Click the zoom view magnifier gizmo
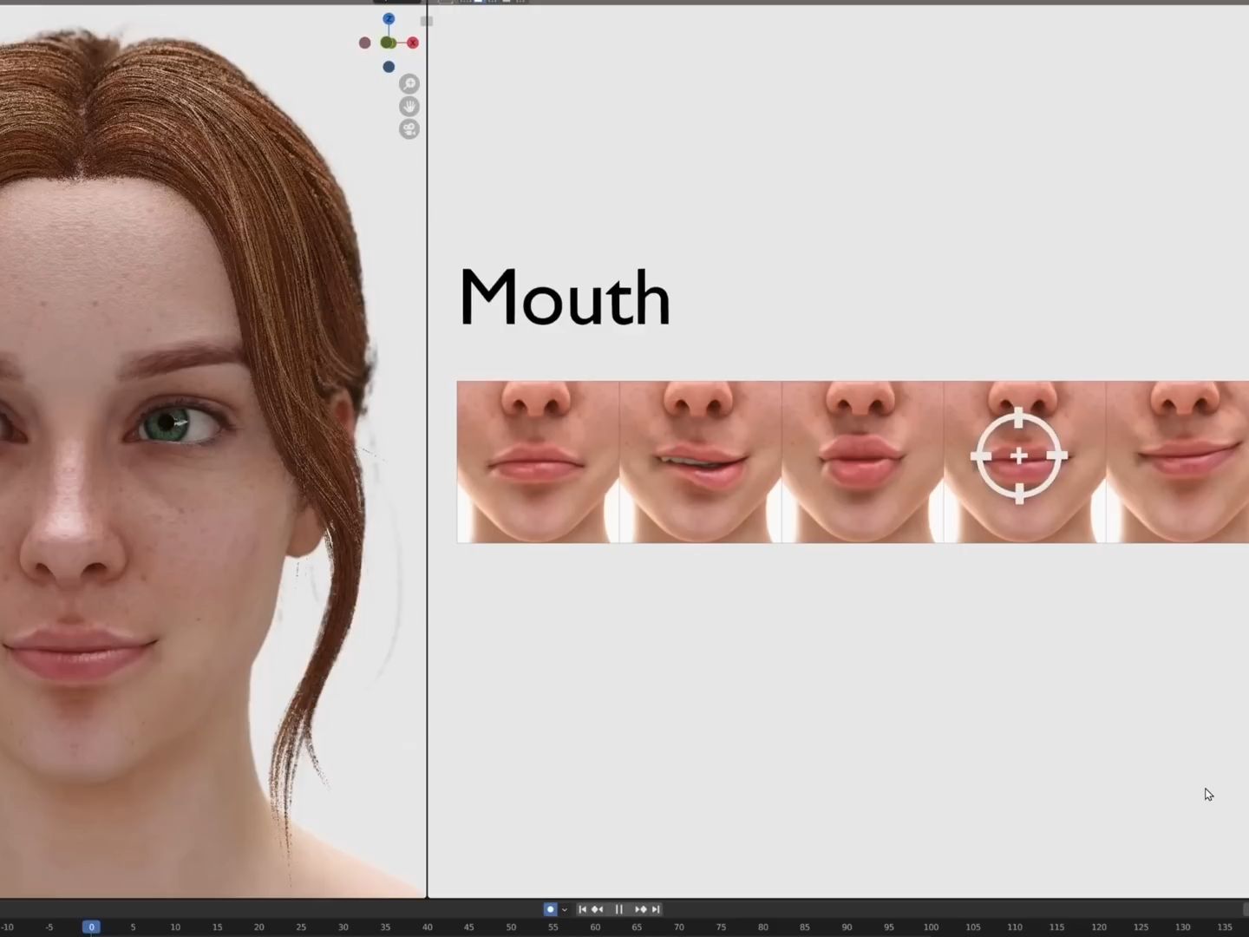 click(x=409, y=84)
